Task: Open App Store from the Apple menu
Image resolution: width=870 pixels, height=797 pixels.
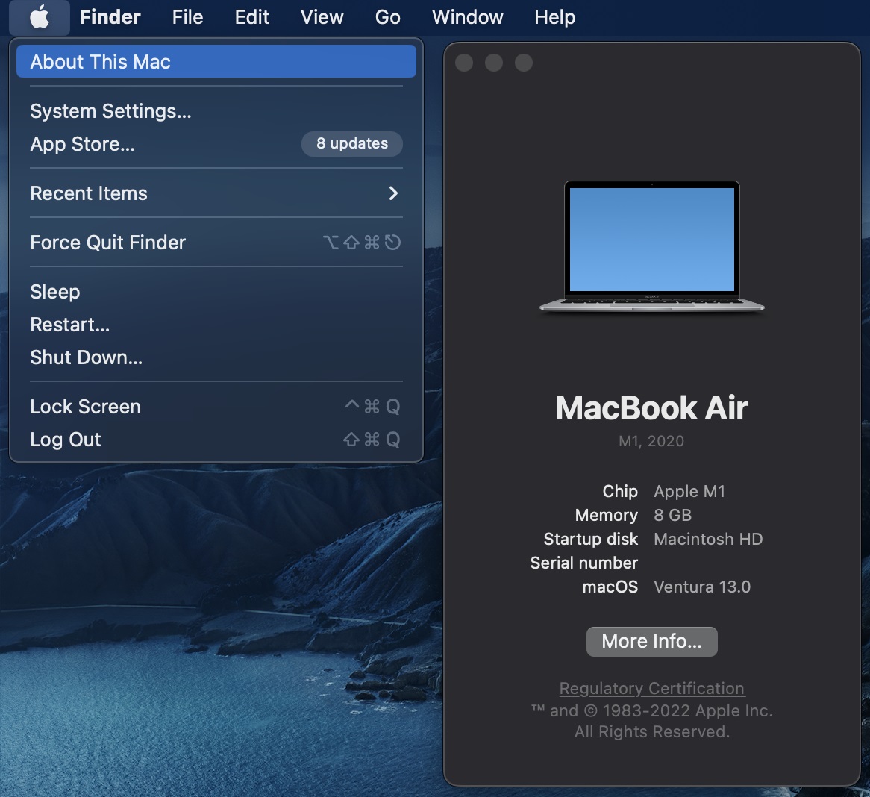Action: click(x=82, y=144)
